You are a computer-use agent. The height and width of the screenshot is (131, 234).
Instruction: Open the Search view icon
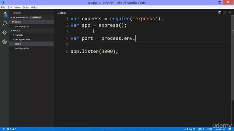pyautogui.click(x=4, y=23)
